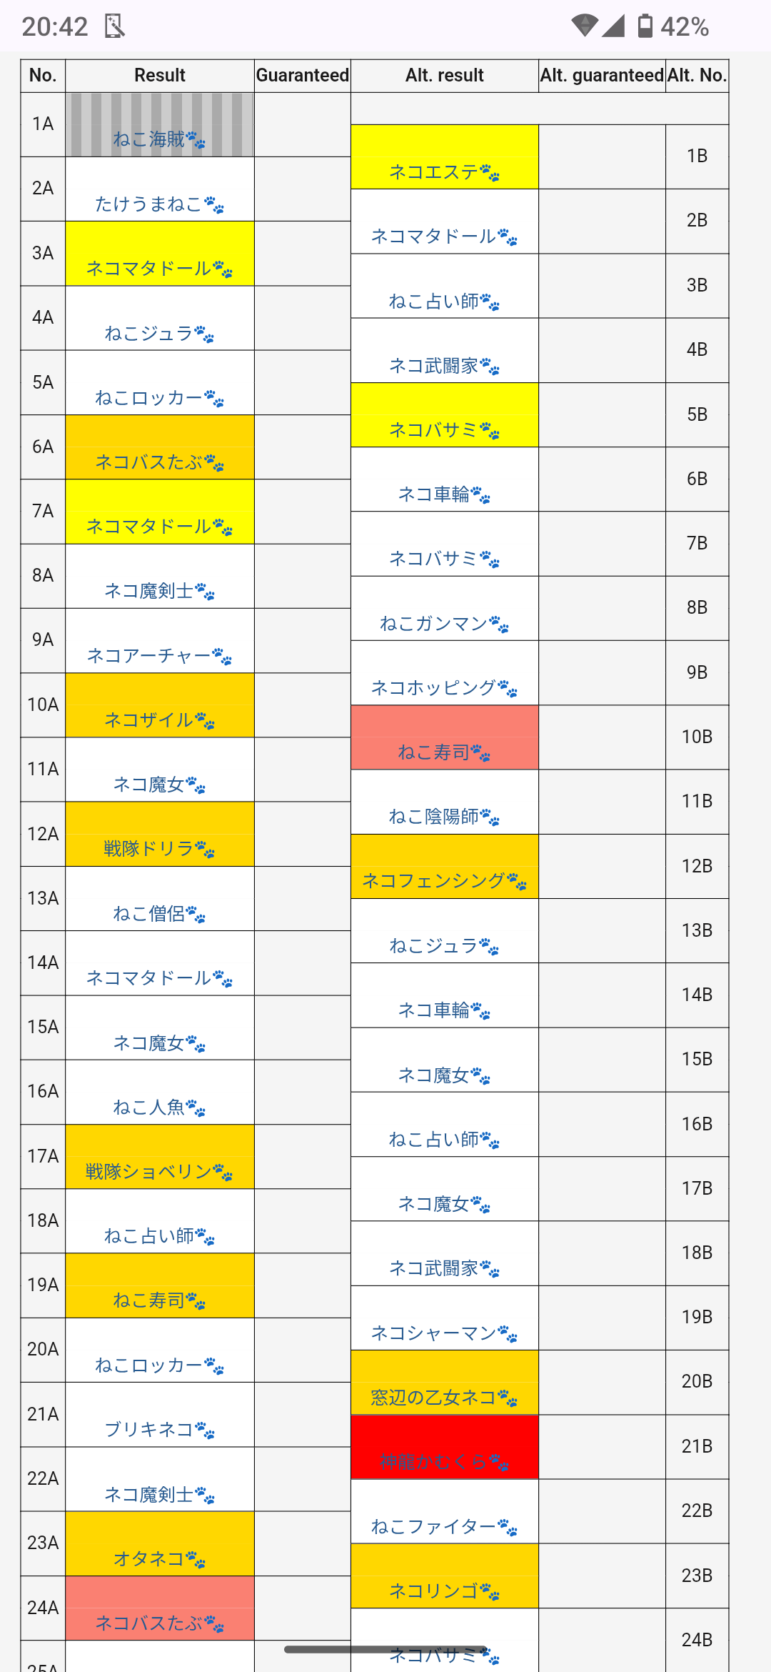Screen dimensions: 771x1672
Task: Open ネコザイル link in row 10A
Action: tap(148, 720)
